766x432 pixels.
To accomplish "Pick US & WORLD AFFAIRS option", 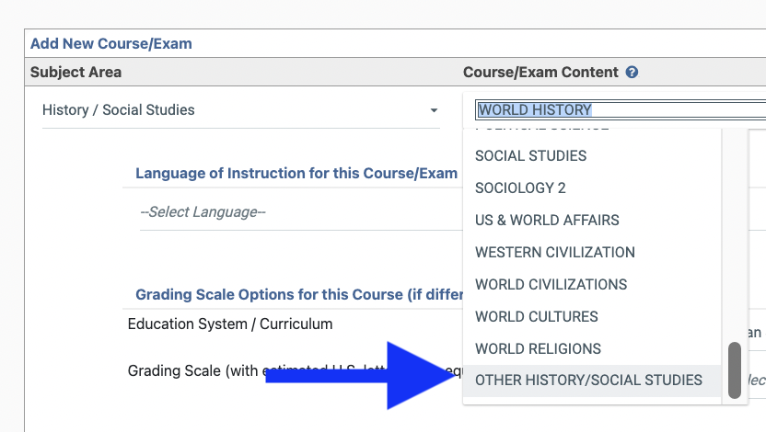I will pyautogui.click(x=547, y=221).
